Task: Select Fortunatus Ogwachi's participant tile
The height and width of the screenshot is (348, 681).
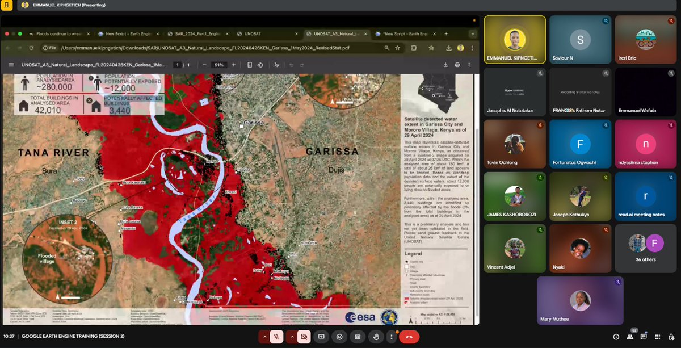Action: point(580,144)
